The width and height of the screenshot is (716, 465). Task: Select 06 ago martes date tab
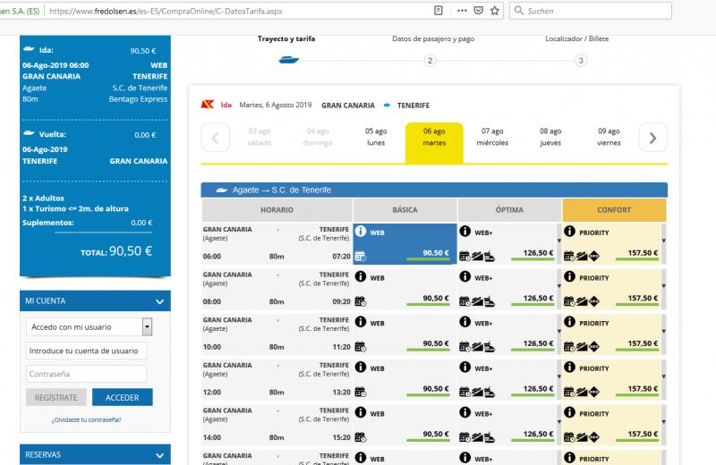tap(434, 142)
